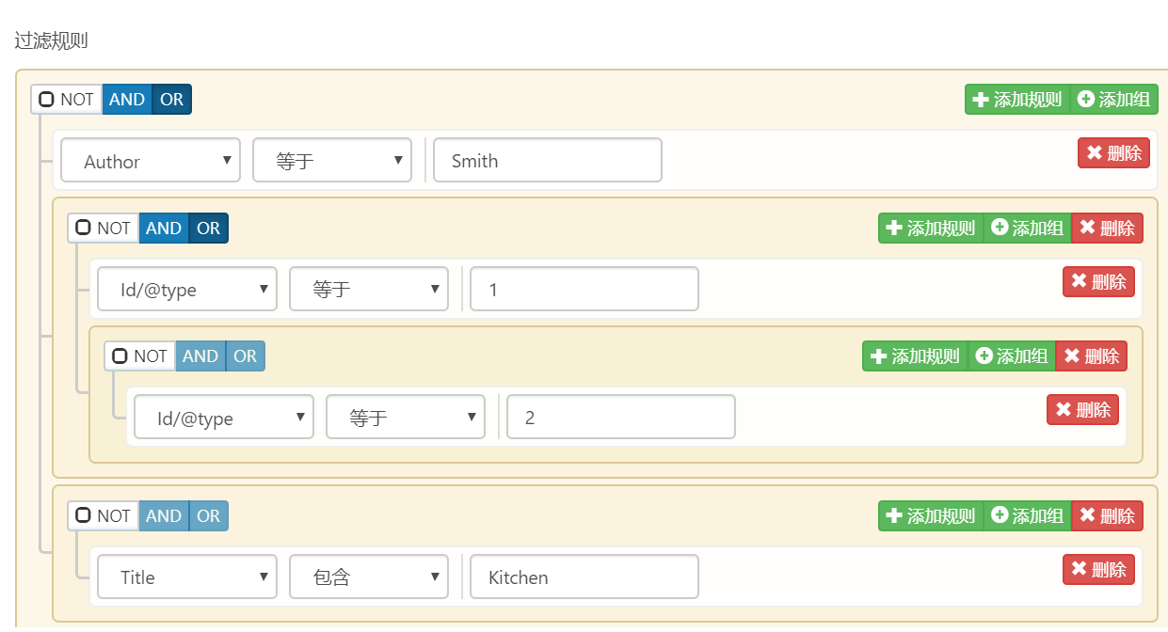Delete the group containing the Kitchen rule
The height and width of the screenshot is (632, 1168).
pyautogui.click(x=1107, y=516)
